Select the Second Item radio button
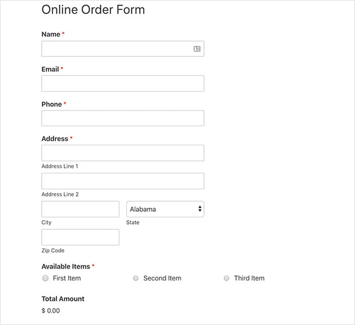The width and height of the screenshot is (355, 325). pos(136,278)
